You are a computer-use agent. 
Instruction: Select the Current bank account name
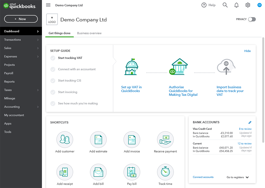[x=197, y=144]
